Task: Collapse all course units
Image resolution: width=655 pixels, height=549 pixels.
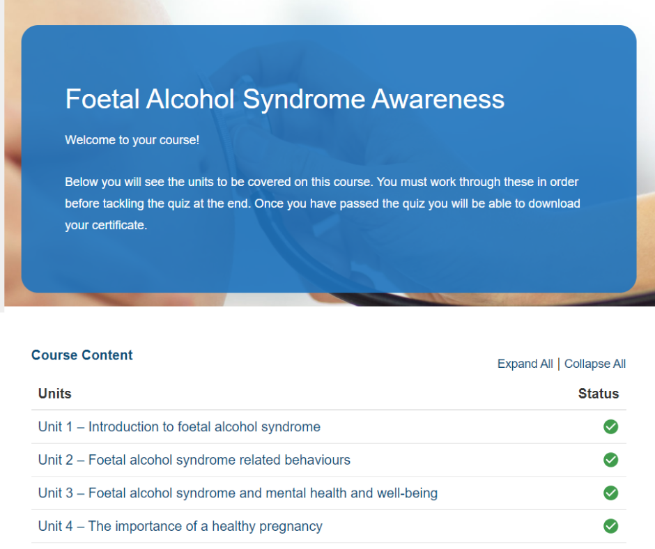Action: (595, 364)
